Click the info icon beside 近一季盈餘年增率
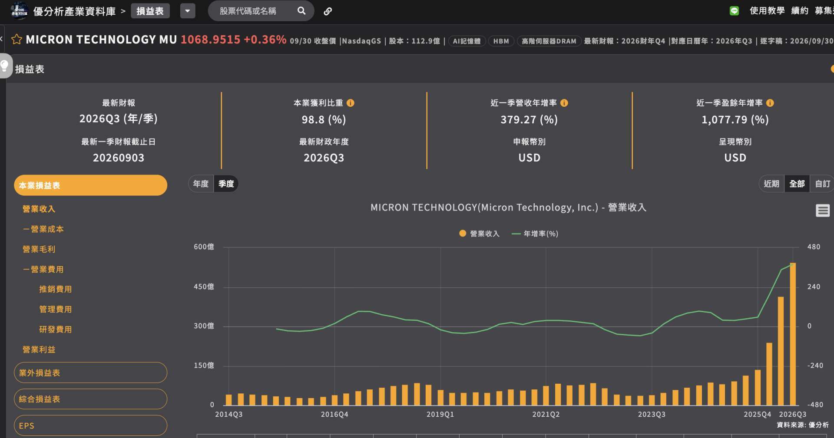 coord(770,103)
